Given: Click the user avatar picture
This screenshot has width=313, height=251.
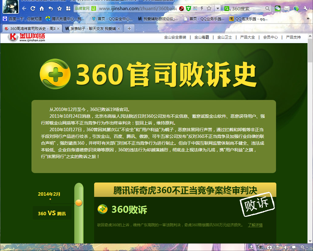Looking at the screenshot, I should 11,6.
